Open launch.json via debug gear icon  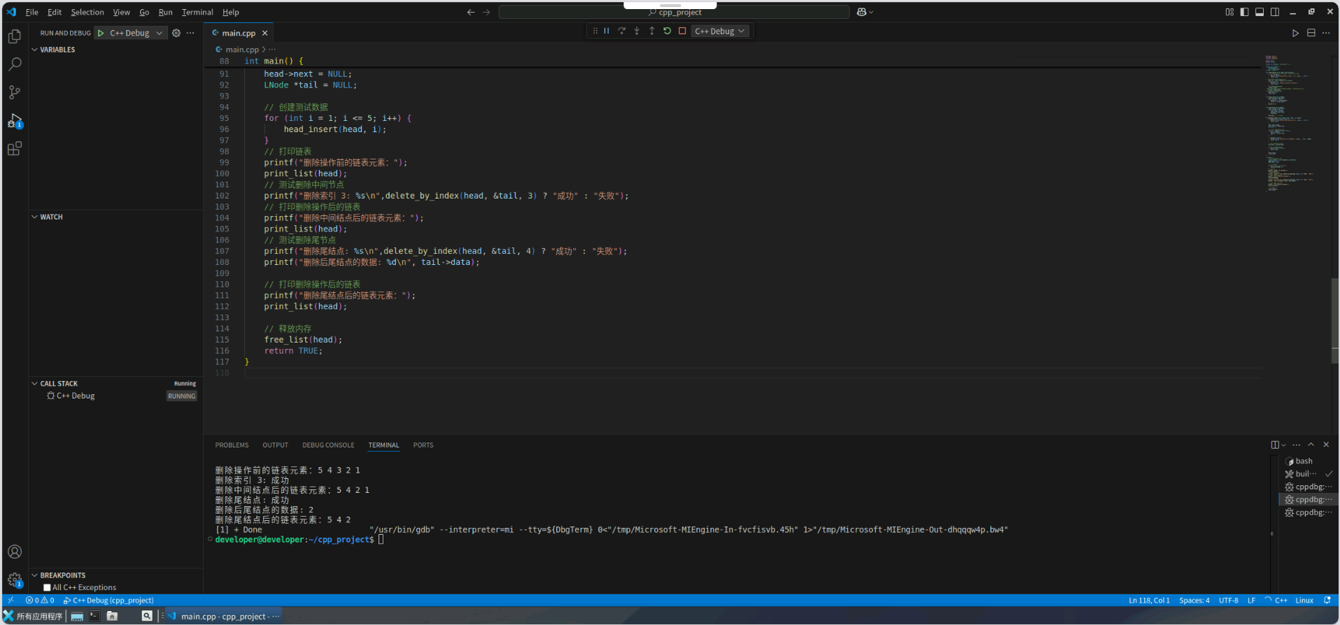pos(176,33)
